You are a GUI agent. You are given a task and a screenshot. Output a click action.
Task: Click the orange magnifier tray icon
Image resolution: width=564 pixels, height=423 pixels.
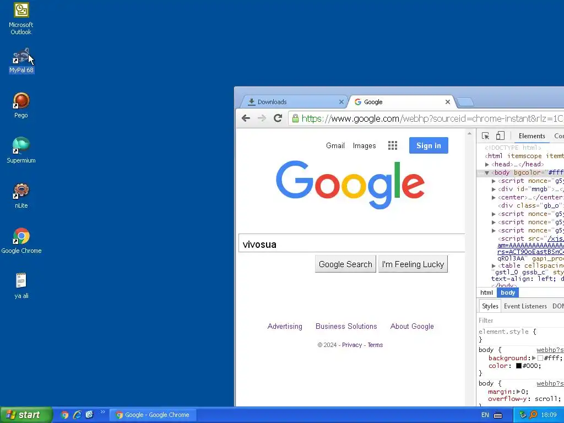tap(533, 415)
